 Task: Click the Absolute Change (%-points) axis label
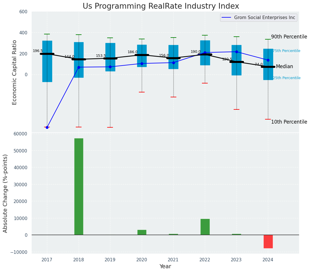pos(5,193)
